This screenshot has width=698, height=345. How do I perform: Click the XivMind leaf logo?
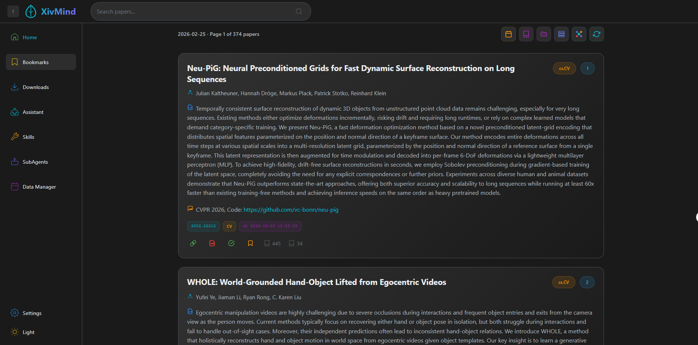tap(31, 11)
